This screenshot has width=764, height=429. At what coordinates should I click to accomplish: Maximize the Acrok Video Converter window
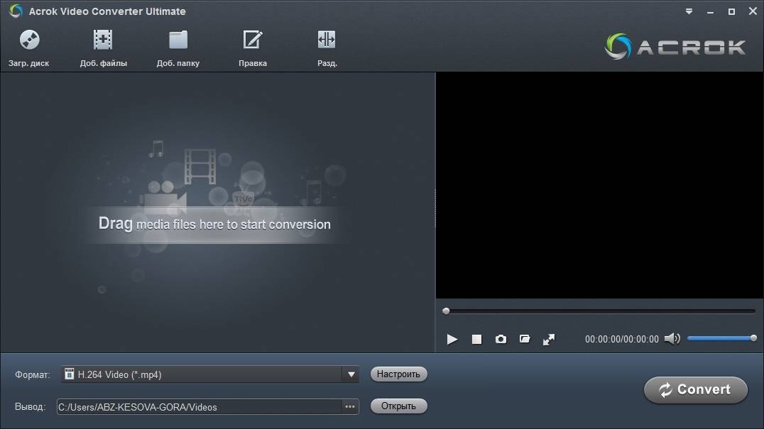(731, 11)
